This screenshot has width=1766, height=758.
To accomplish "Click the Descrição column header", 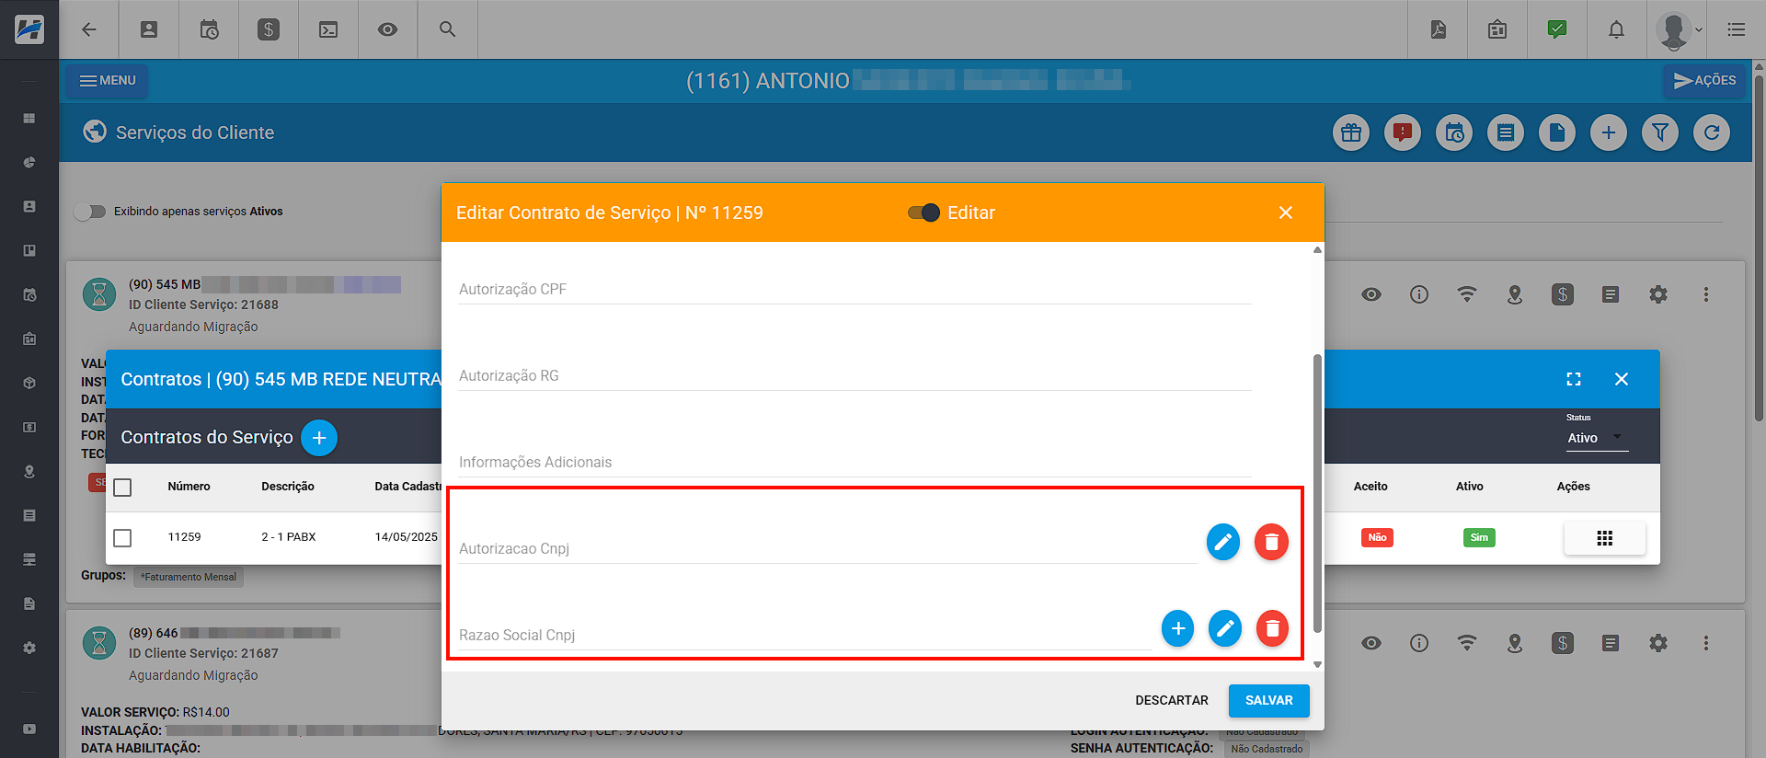I will (288, 487).
